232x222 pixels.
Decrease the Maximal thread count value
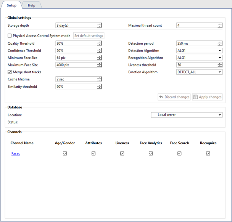pos(220,27)
